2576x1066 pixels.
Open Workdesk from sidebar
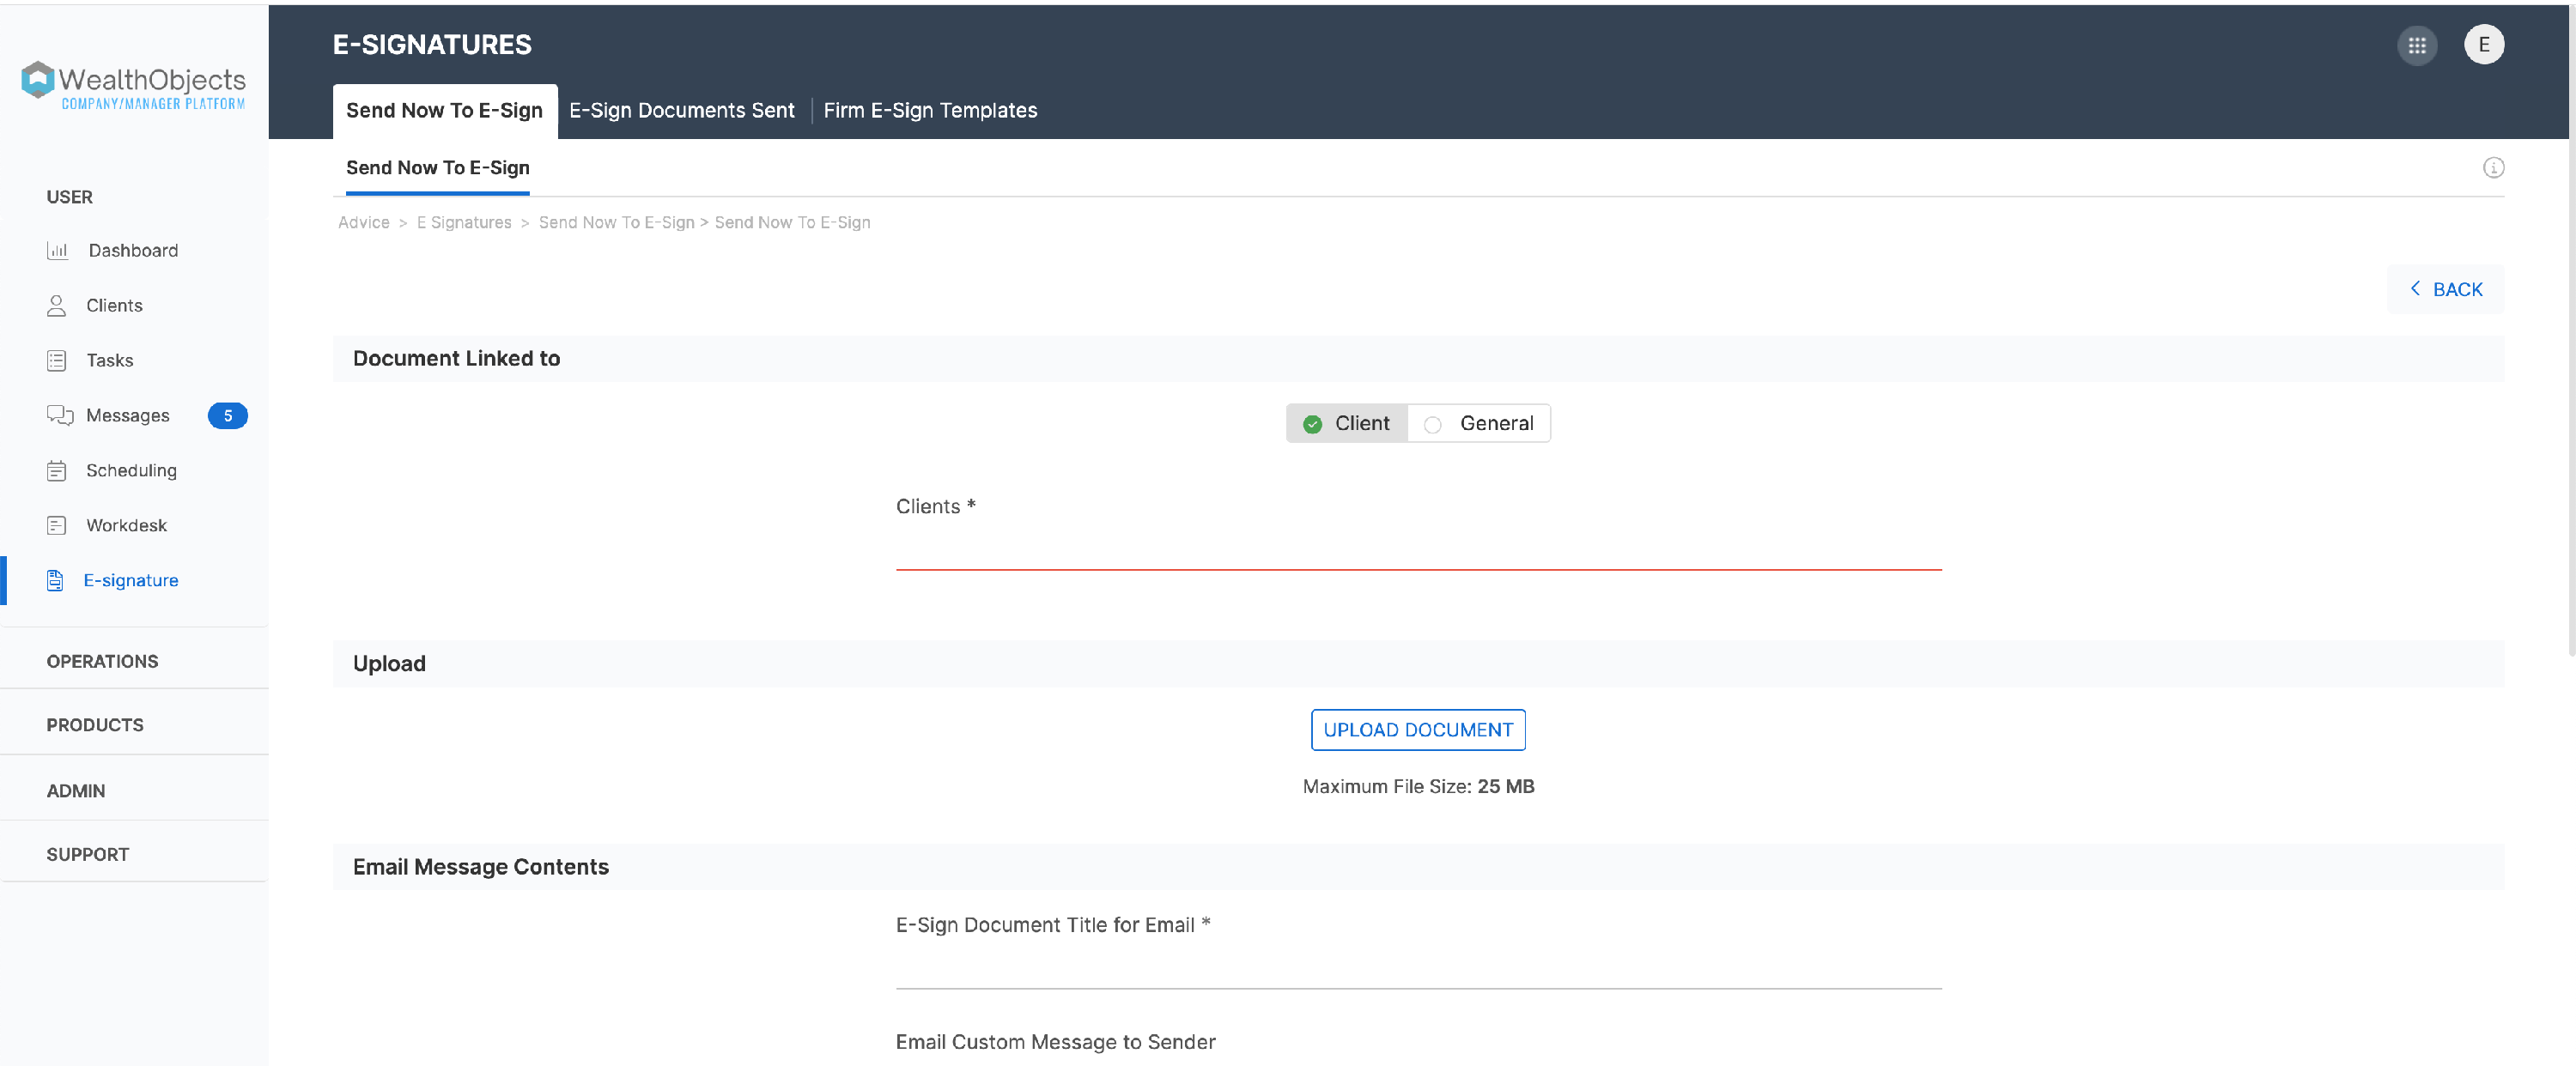pyautogui.click(x=126, y=526)
